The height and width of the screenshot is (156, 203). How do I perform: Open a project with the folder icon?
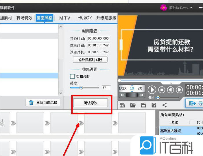coord(133,105)
